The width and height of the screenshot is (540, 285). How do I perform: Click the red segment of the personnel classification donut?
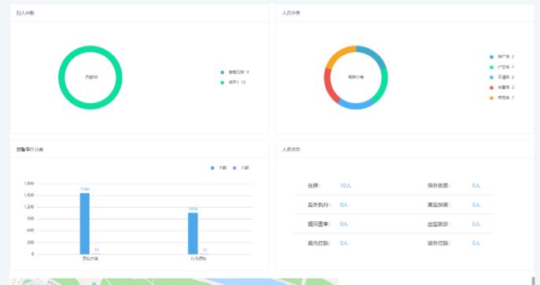[330, 86]
